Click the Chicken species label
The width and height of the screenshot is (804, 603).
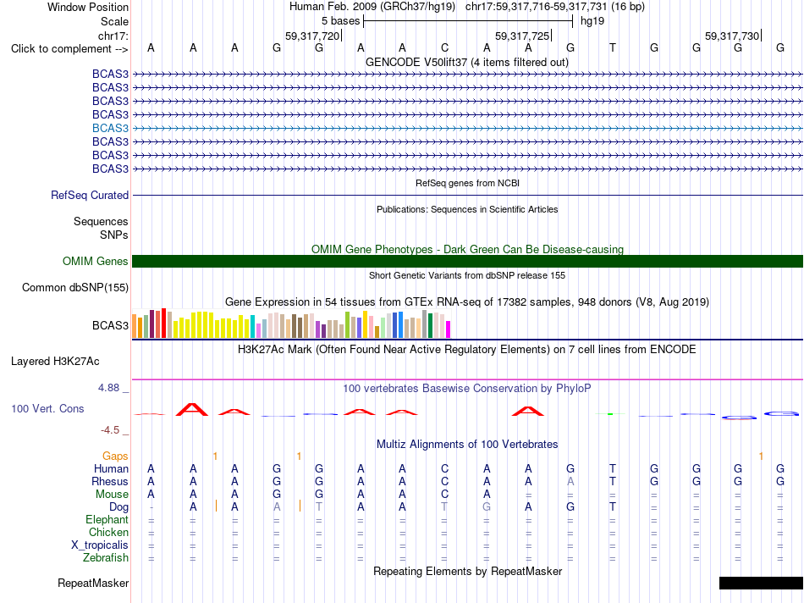108,532
